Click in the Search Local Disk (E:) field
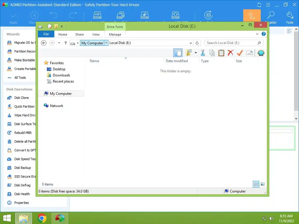 tap(234, 43)
